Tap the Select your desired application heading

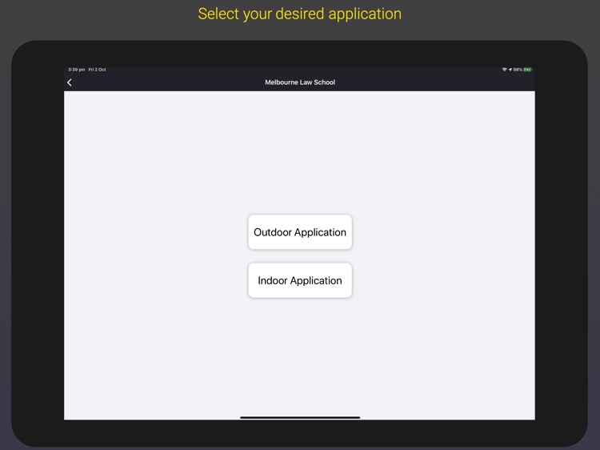pos(300,14)
